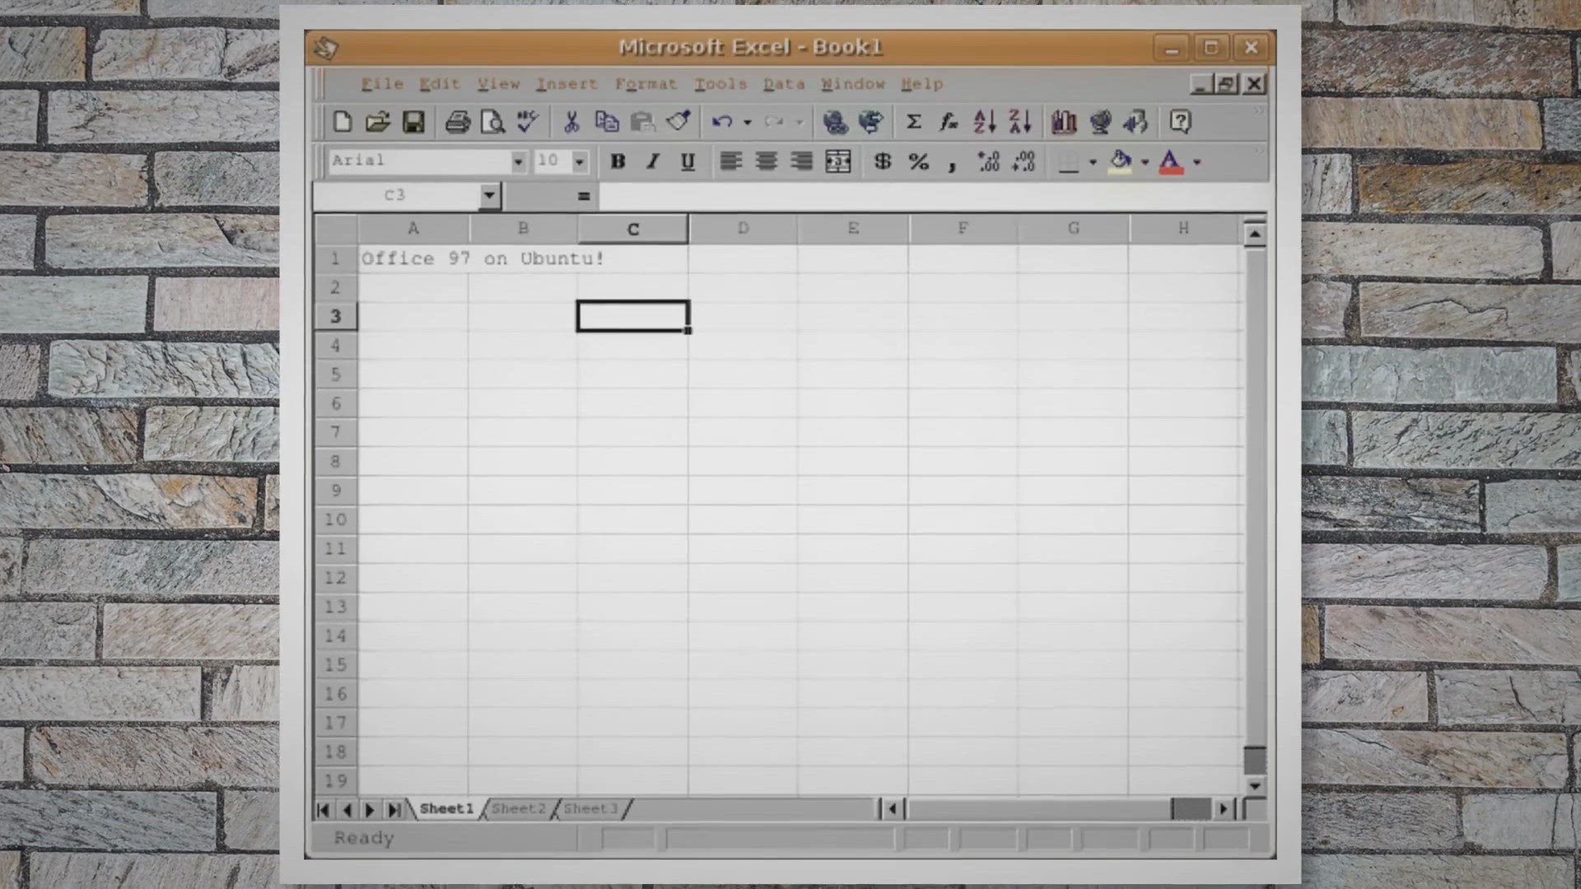
Task: Expand the Font Color dropdown arrow
Action: (x=1196, y=161)
